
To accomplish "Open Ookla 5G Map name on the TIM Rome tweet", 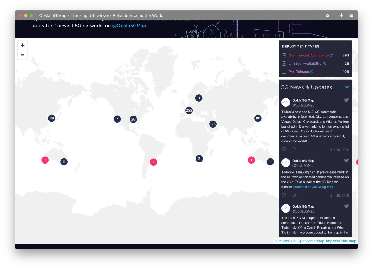I will [303, 206].
